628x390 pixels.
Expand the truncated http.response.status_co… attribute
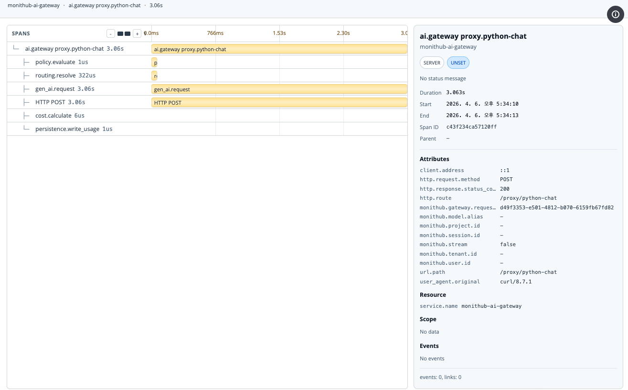[x=458, y=189]
